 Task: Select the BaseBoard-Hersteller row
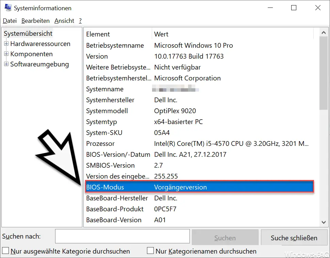pyautogui.click(x=199, y=198)
